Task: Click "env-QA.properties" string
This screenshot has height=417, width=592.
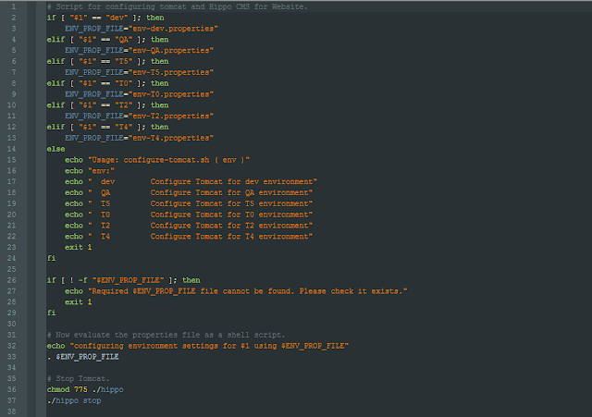Action: pyautogui.click(x=171, y=50)
